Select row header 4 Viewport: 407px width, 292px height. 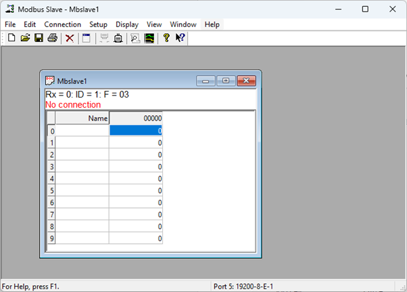pyautogui.click(x=51, y=179)
